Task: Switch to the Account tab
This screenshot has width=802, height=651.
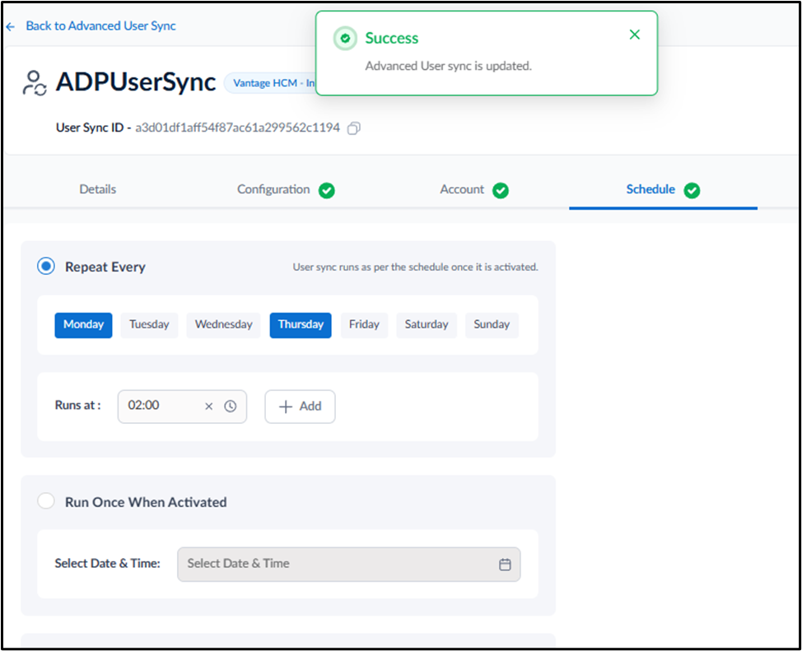Action: tap(462, 189)
